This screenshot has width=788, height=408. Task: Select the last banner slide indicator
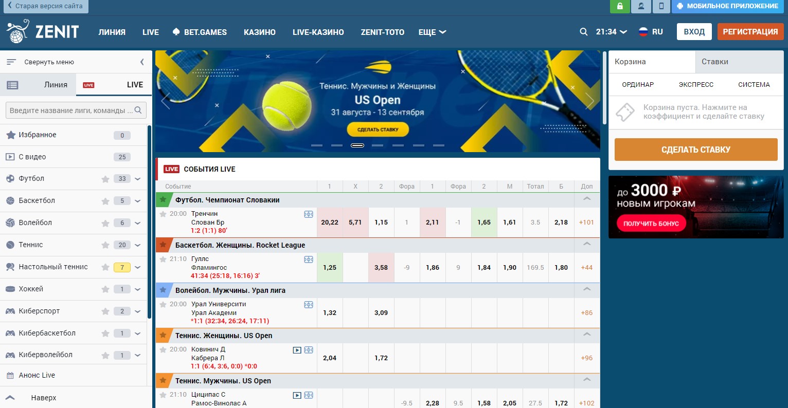pos(439,145)
